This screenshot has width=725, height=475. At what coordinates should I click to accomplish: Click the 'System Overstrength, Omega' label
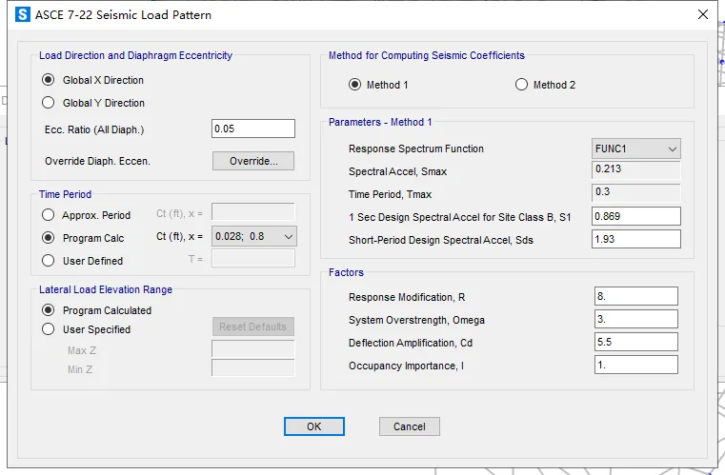416,320
